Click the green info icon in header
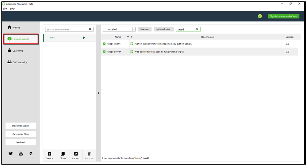 260,16
